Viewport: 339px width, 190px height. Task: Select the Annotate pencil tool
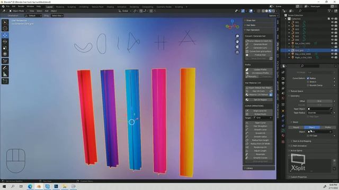tap(5, 68)
